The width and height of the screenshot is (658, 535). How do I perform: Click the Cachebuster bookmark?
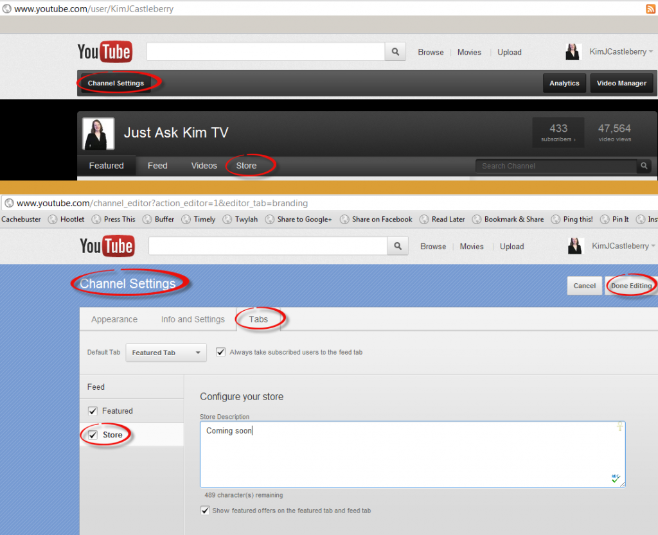point(21,219)
